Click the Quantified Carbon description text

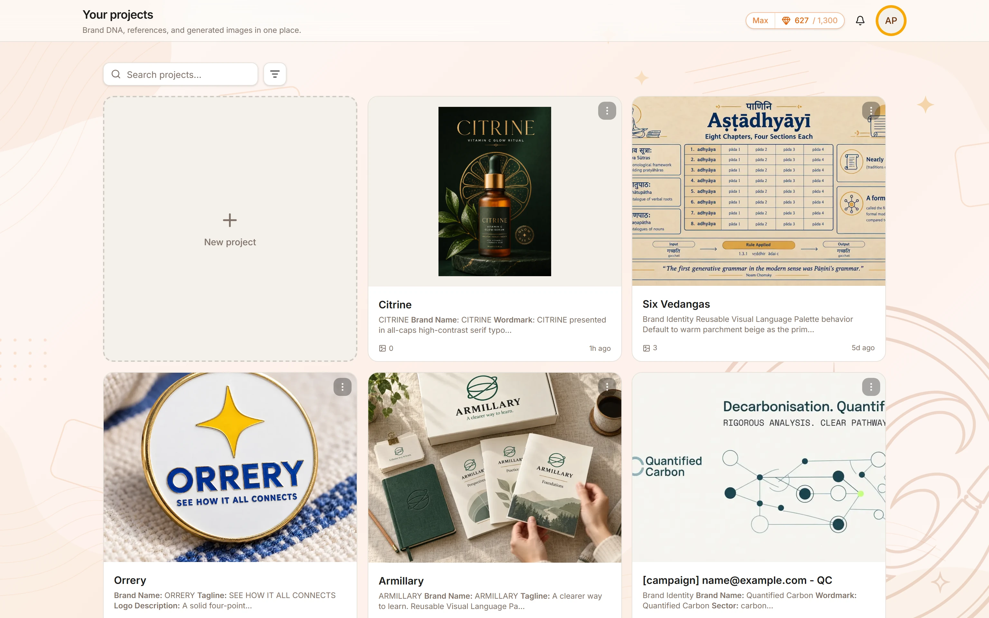tap(749, 600)
